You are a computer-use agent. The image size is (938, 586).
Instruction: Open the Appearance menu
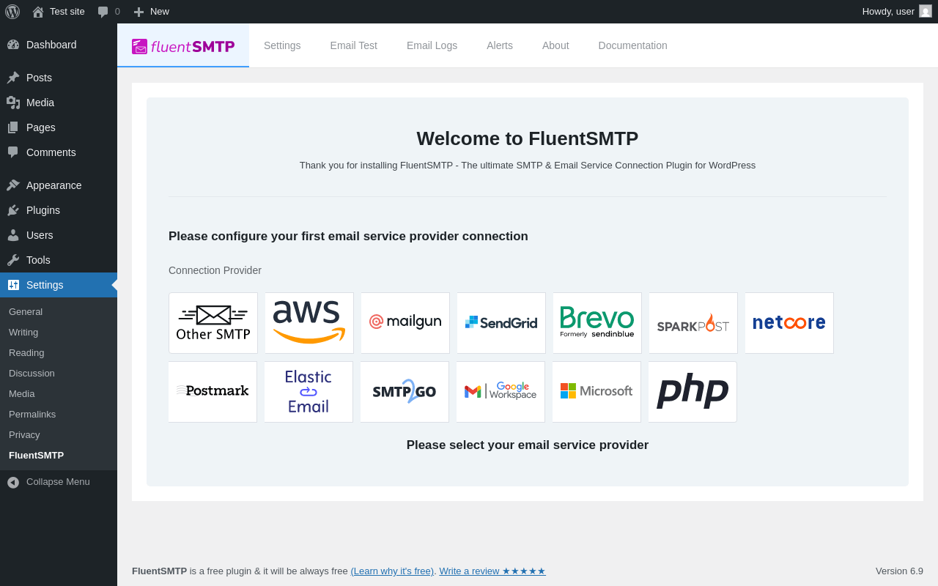[x=59, y=185]
